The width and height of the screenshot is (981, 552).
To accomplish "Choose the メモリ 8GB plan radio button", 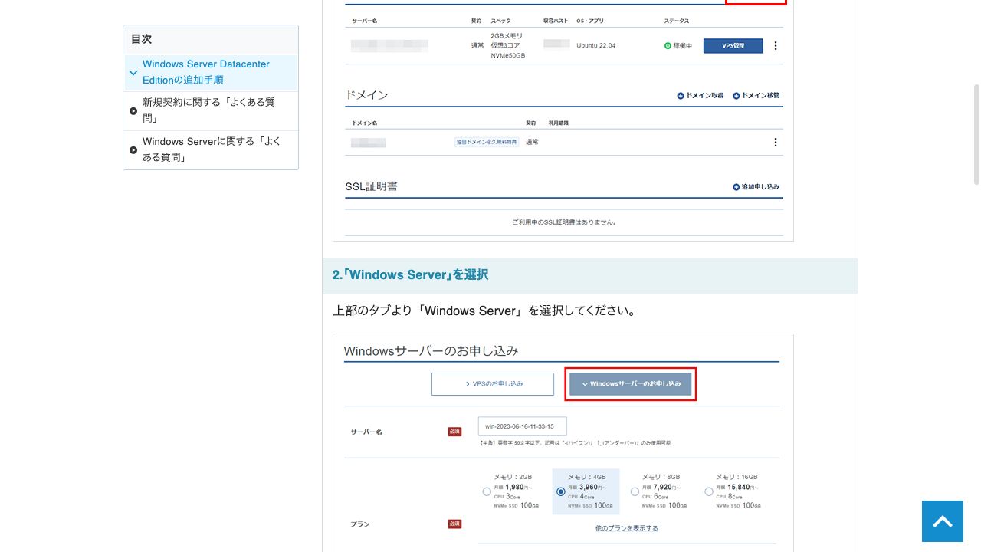I will 635,492.
